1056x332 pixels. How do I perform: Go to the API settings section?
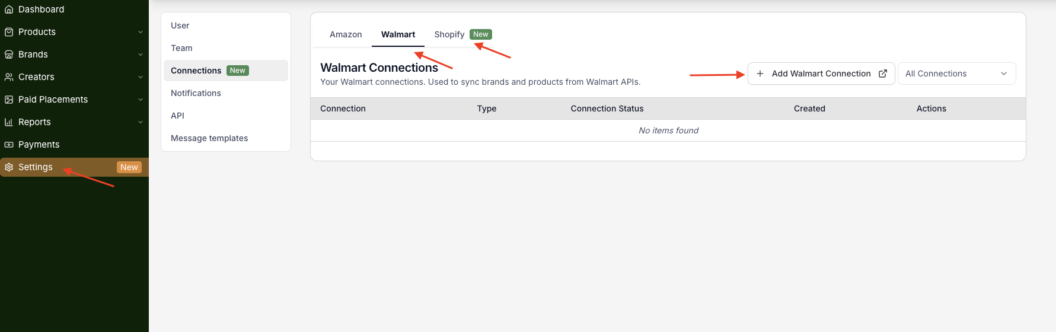pyautogui.click(x=177, y=116)
